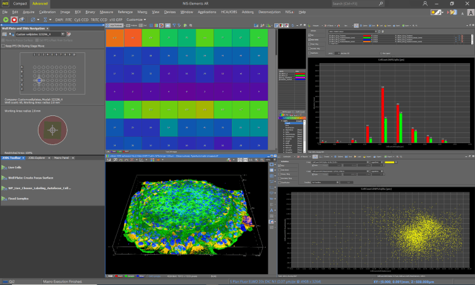Image resolution: width=475 pixels, height=285 pixels.
Task: Select the DAPI optical configuration
Action: click(x=59, y=20)
